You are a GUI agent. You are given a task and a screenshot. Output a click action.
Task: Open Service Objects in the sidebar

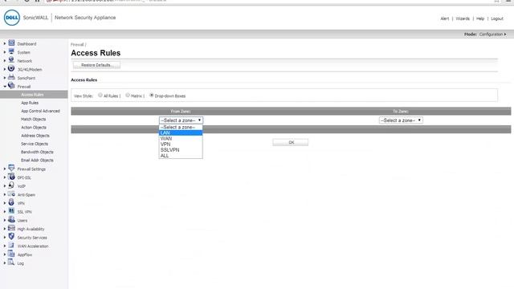35,144
